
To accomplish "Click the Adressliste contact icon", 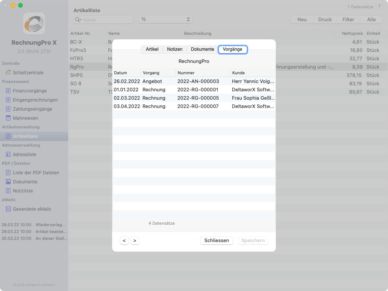I will (x=8, y=154).
